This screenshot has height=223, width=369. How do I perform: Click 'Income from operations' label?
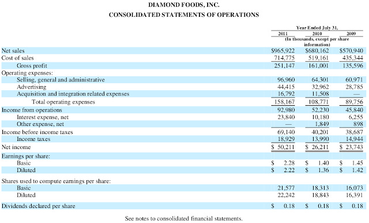[x=32, y=110]
